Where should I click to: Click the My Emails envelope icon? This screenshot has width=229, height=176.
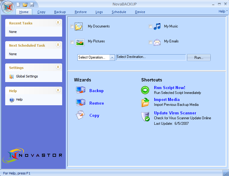pyautogui.click(x=157, y=42)
